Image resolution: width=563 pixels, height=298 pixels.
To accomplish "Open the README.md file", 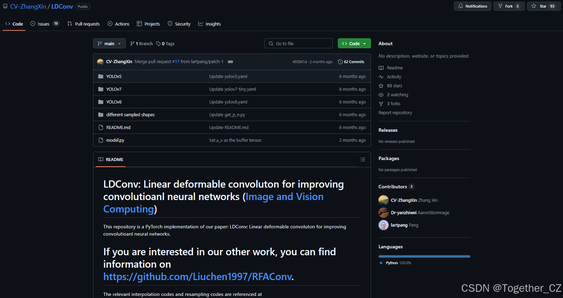I will [x=118, y=127].
